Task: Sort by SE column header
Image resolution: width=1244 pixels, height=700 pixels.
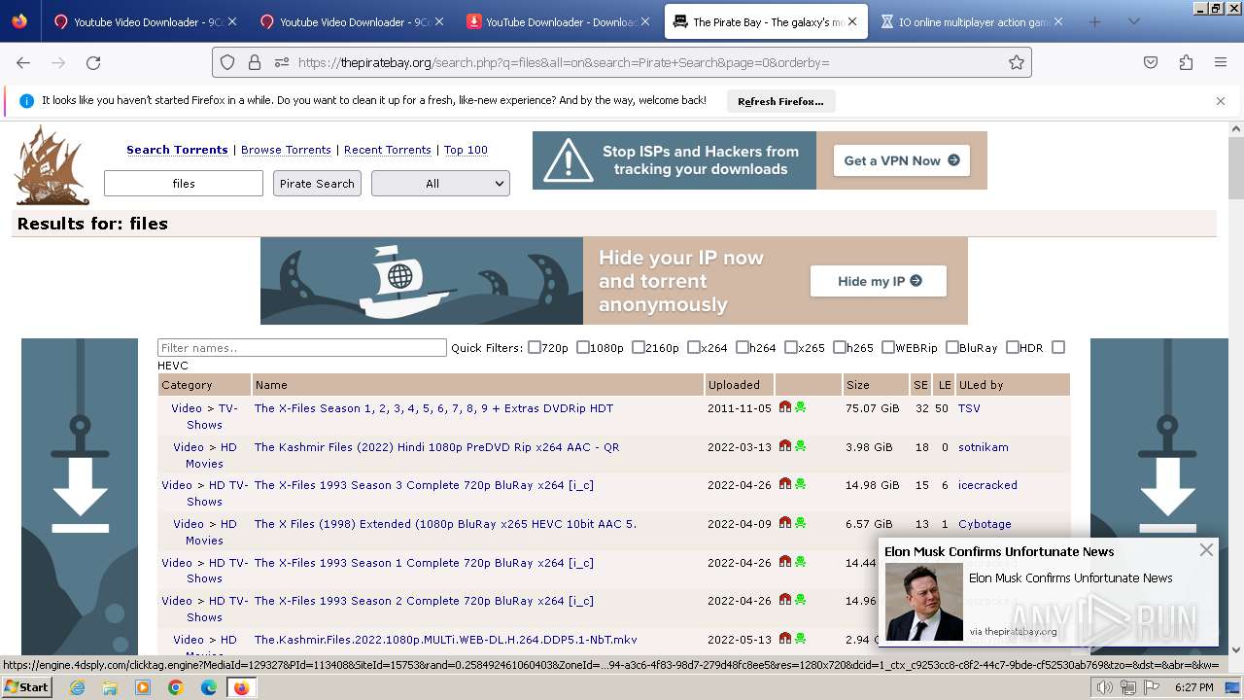Action: pyautogui.click(x=921, y=385)
